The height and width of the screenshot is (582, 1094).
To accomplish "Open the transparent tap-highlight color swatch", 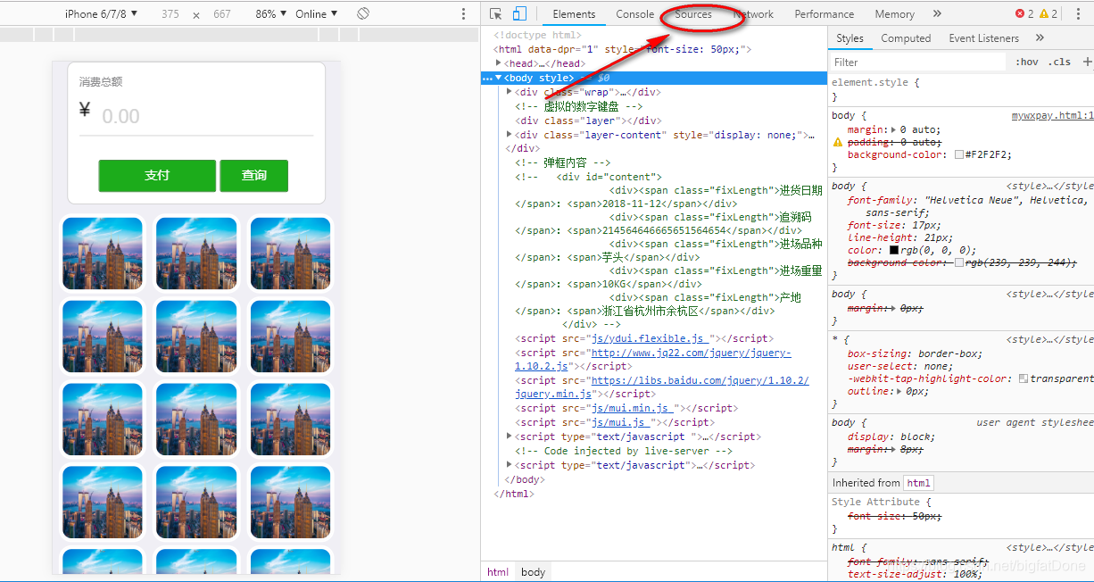I will [x=1024, y=378].
